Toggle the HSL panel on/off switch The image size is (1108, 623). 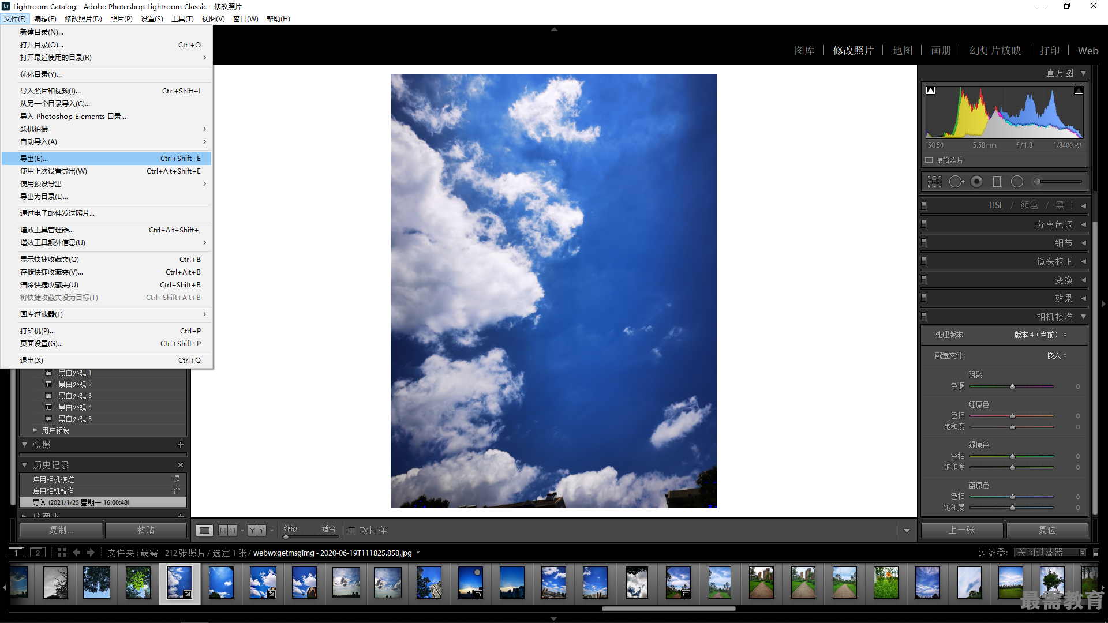click(924, 206)
